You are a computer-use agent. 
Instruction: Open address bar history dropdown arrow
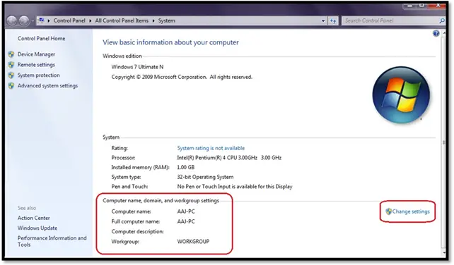323,20
